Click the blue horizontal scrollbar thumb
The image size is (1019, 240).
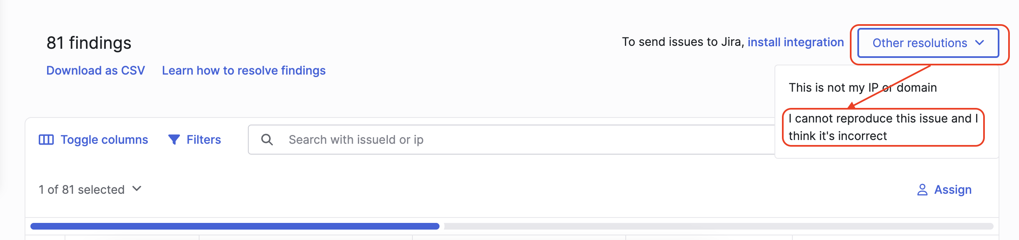235,226
